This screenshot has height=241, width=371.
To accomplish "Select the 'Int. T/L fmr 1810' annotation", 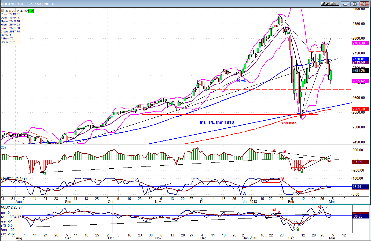I will (217, 122).
